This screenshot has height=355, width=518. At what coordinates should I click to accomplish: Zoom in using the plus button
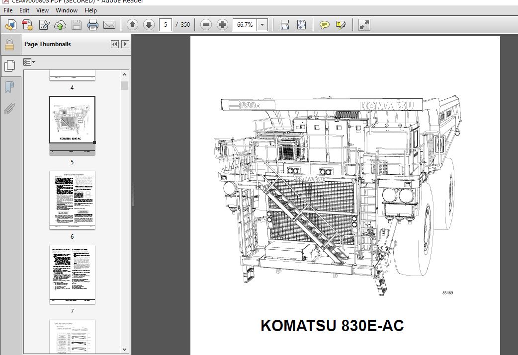pos(222,25)
